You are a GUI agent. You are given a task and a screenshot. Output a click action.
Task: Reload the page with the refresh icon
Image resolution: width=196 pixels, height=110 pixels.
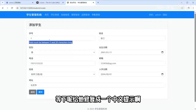[x=12, y=8]
